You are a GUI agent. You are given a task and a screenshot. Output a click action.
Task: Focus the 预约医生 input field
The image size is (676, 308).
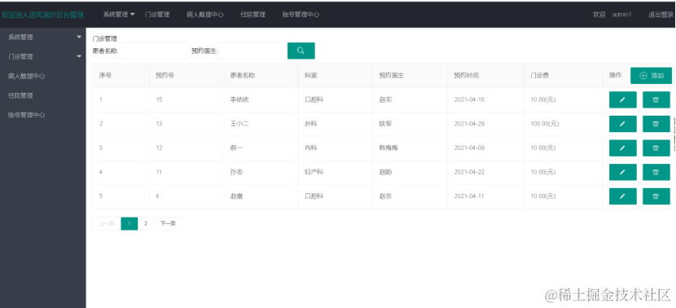pyautogui.click(x=253, y=51)
